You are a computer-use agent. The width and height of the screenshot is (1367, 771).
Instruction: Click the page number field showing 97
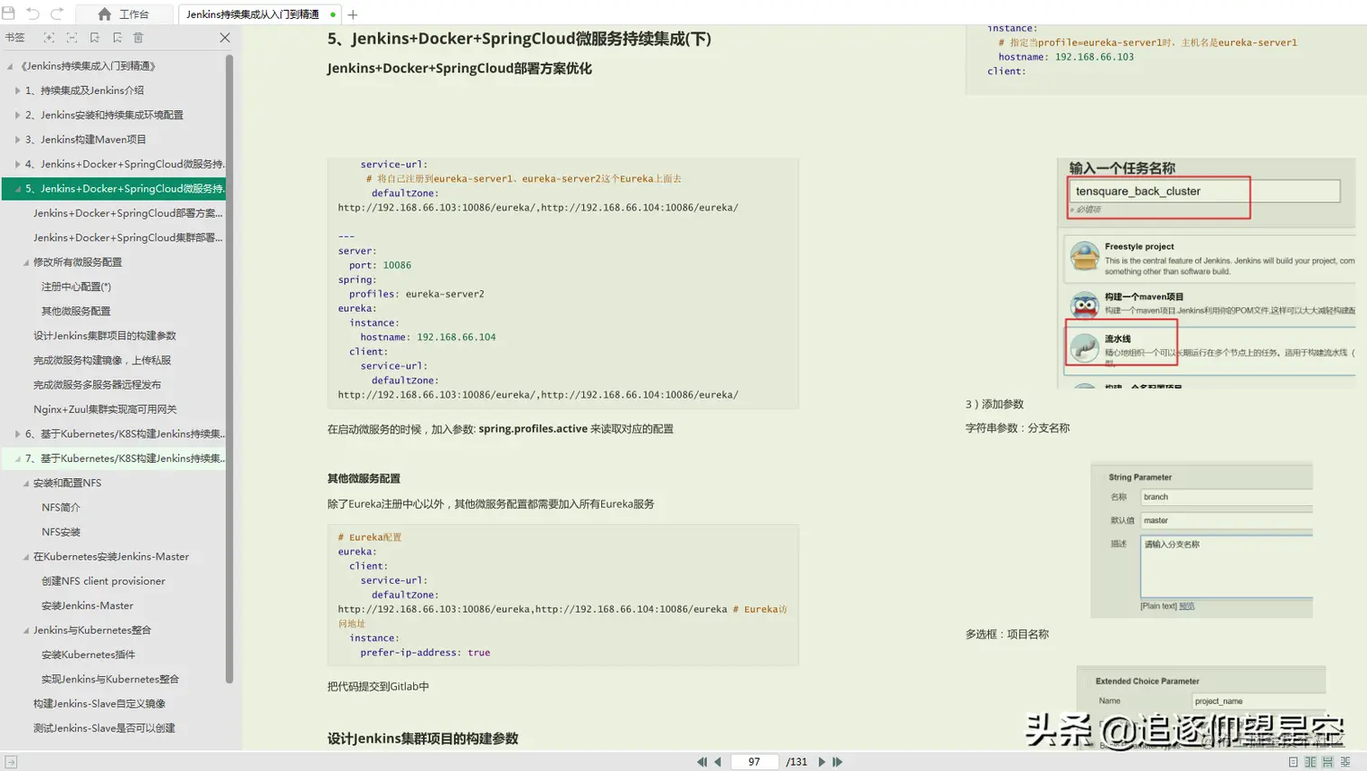[x=754, y=762]
